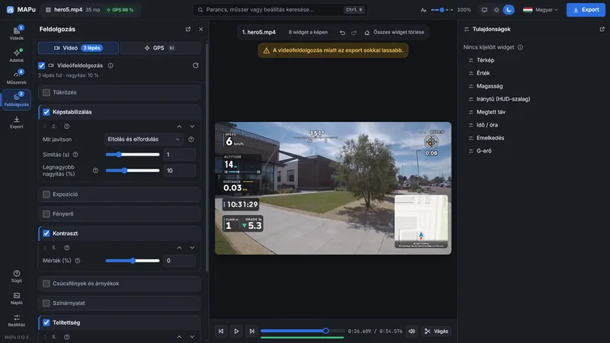The image size is (610, 343).
Task: Click the Vágás trim button
Action: [436, 331]
